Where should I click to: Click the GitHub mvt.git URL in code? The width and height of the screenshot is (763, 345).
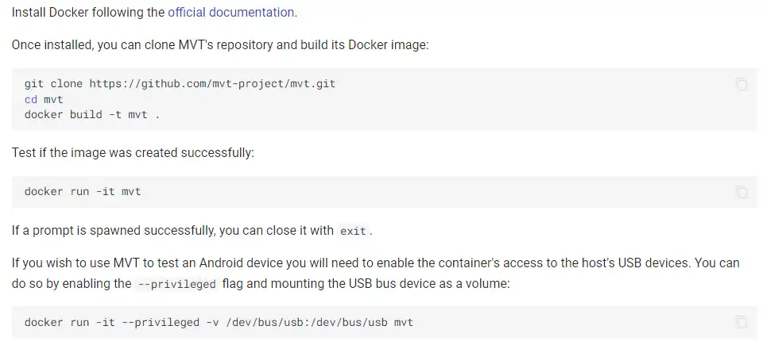tap(211, 83)
